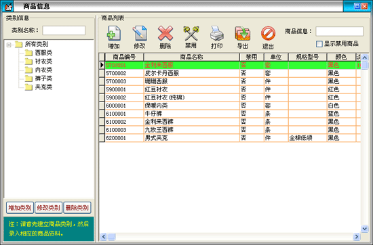Focus the 商品信息 search field

[x=339, y=31]
